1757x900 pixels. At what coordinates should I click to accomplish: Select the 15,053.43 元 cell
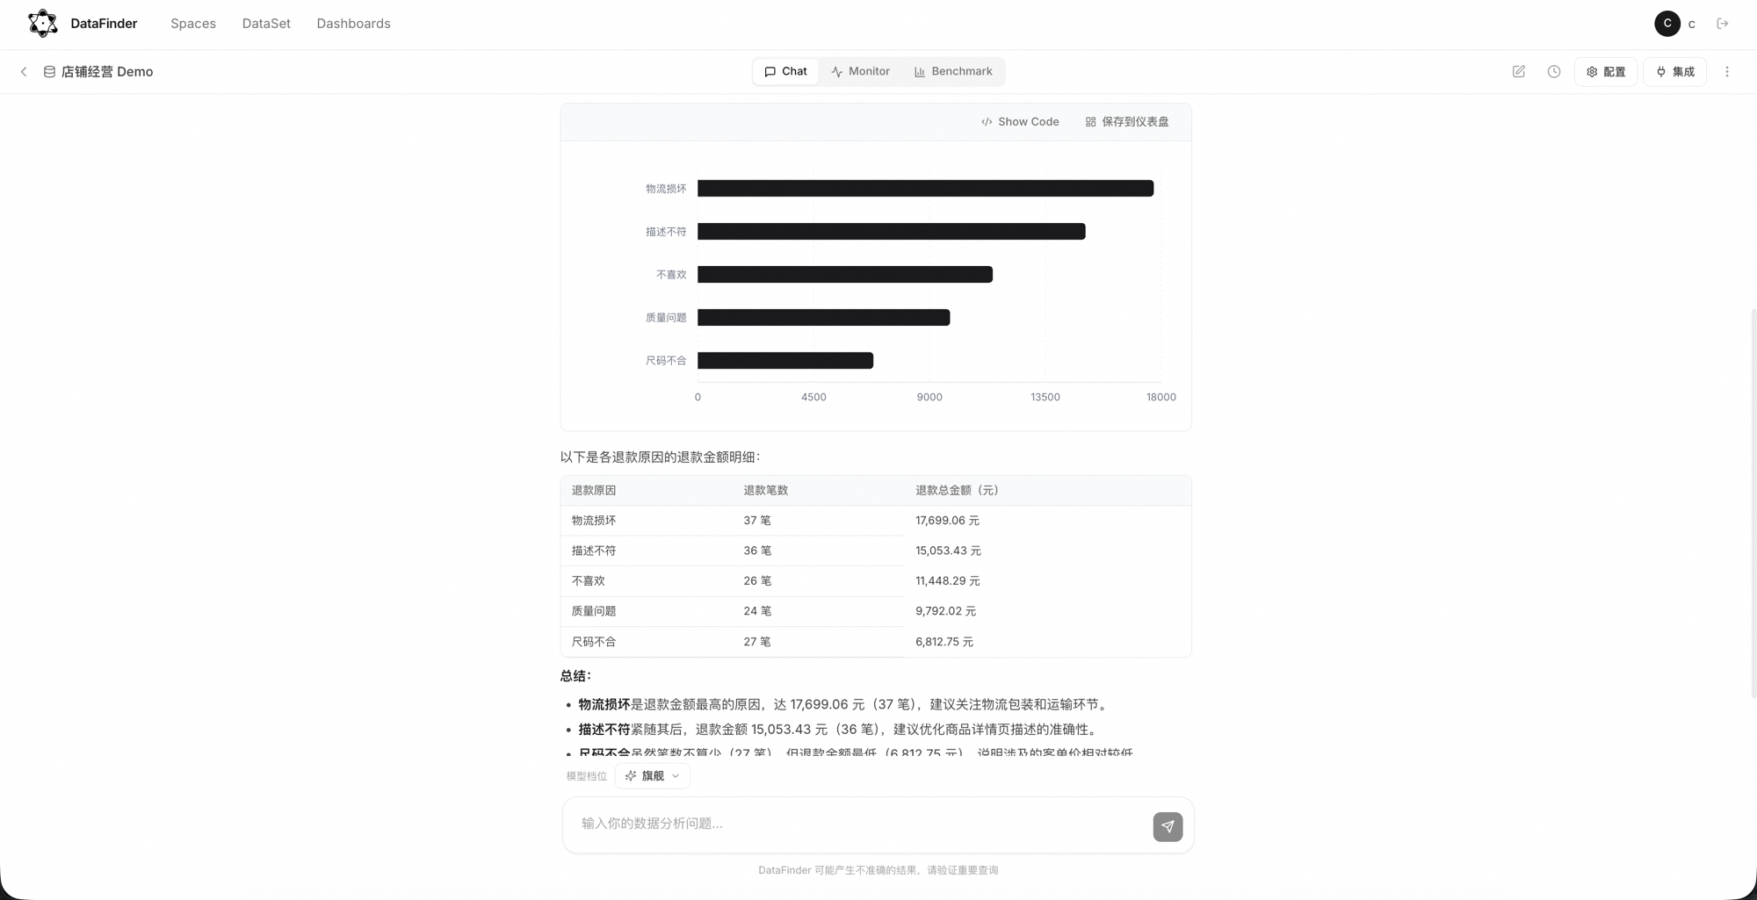[948, 551]
